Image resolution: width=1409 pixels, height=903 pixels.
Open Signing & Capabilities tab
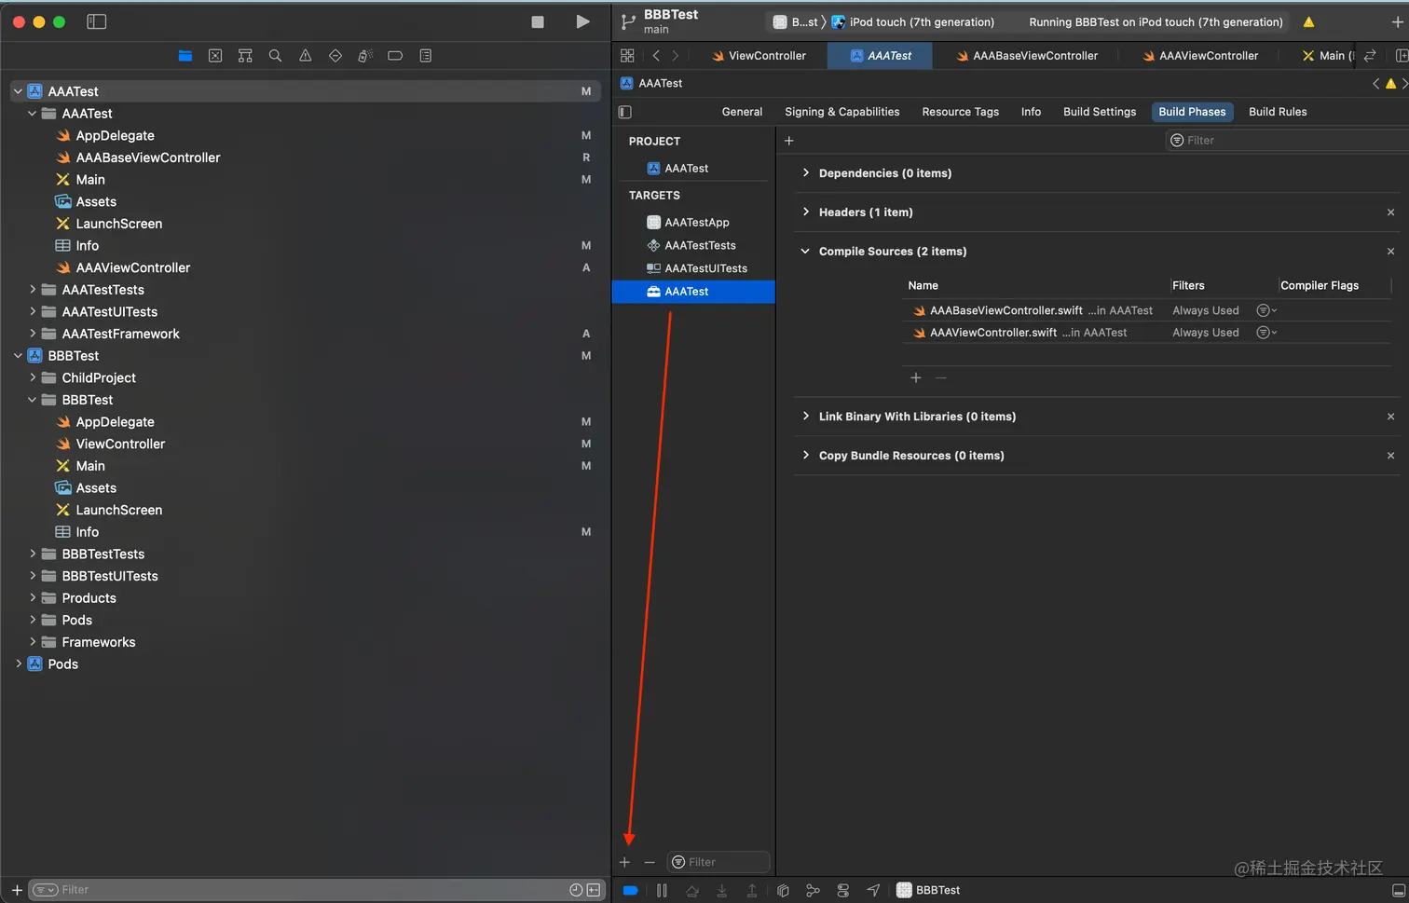842,112
